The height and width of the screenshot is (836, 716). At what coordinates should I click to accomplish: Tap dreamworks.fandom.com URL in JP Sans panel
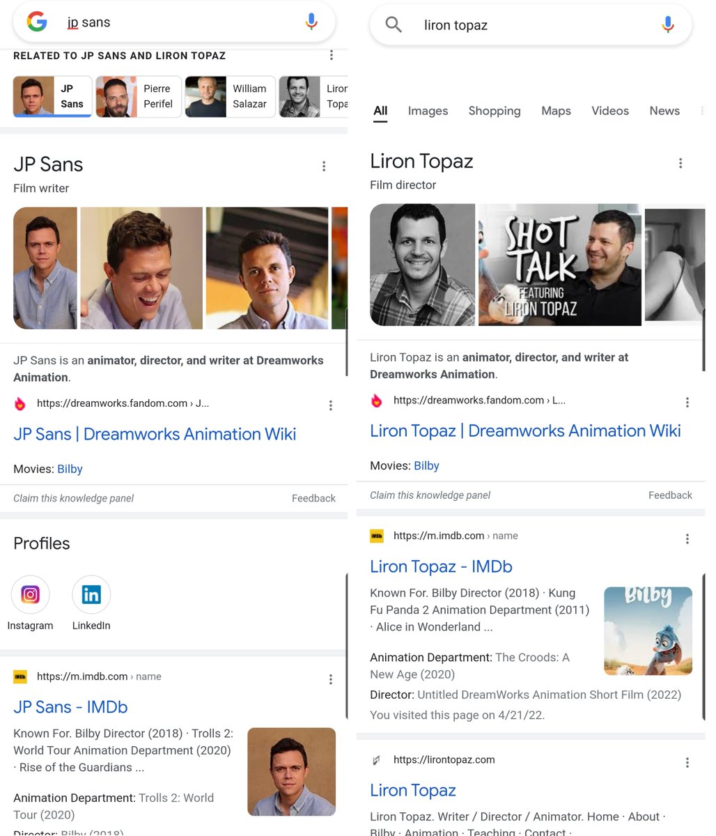point(123,403)
